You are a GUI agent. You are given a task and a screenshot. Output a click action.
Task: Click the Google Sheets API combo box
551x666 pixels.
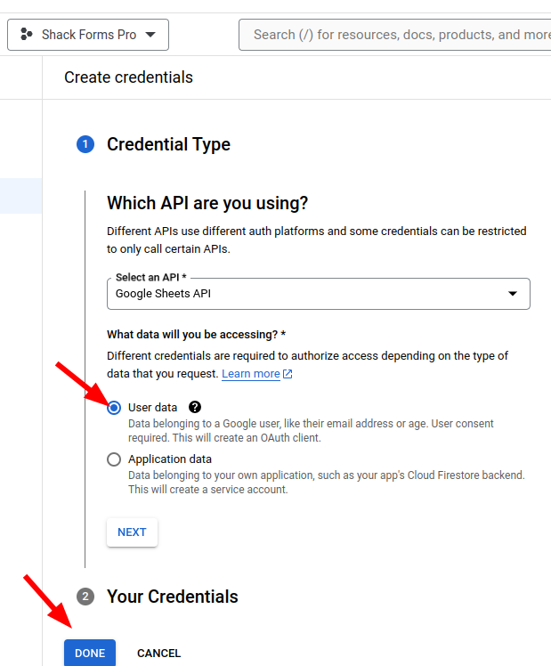tap(319, 294)
